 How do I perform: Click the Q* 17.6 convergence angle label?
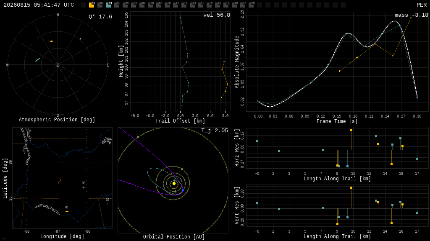coord(100,17)
